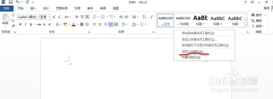Click Shrink Font (smaller A) icon
The width and height of the screenshot is (273, 99).
click(60, 17)
